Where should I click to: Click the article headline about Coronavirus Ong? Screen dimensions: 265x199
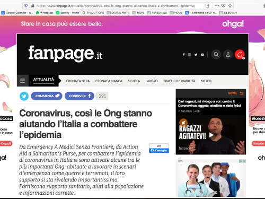click(85, 124)
